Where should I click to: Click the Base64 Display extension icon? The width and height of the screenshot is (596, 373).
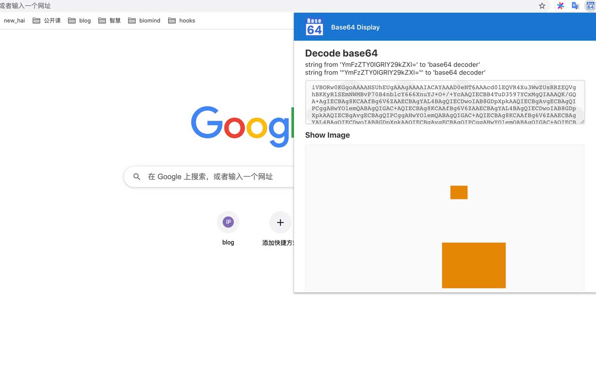coord(589,6)
